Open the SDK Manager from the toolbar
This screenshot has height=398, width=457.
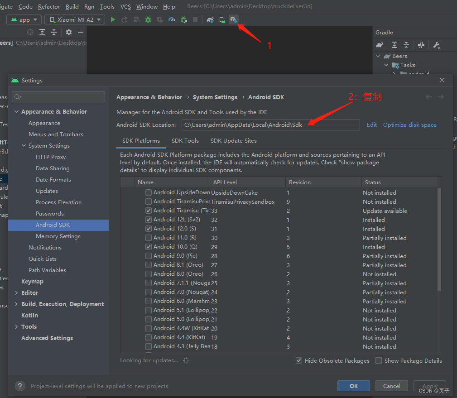234,19
